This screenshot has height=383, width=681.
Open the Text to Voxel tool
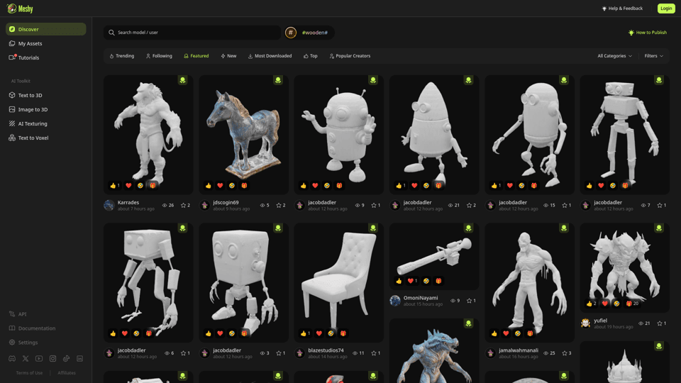(45, 138)
